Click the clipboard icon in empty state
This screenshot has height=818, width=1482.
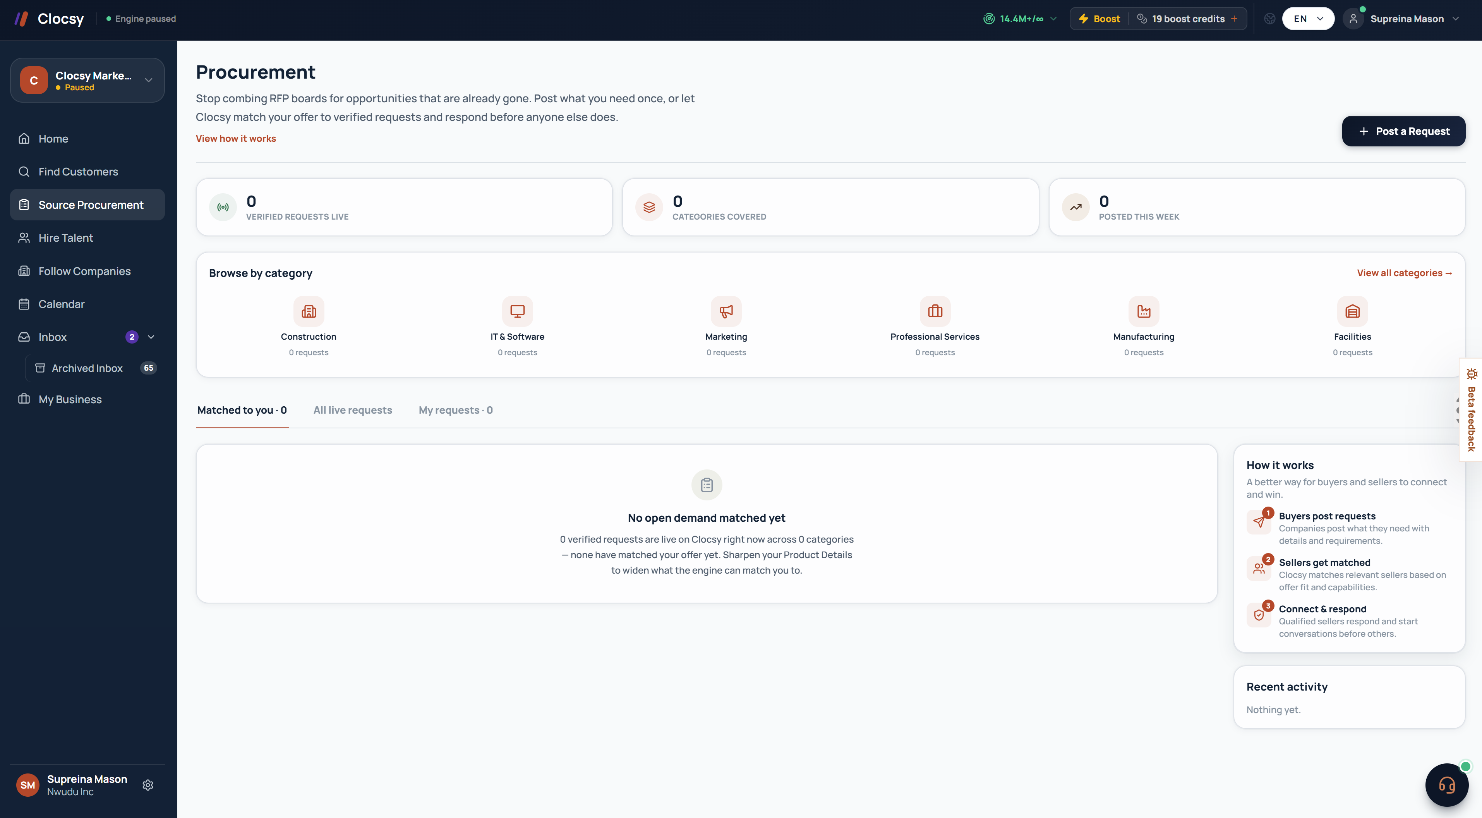click(x=707, y=485)
